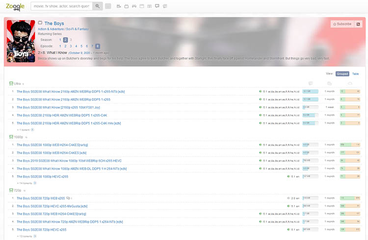The width and height of the screenshot is (368, 240).
Task: Open the comments chat icon in top bar
Action: pyautogui.click(x=165, y=6)
